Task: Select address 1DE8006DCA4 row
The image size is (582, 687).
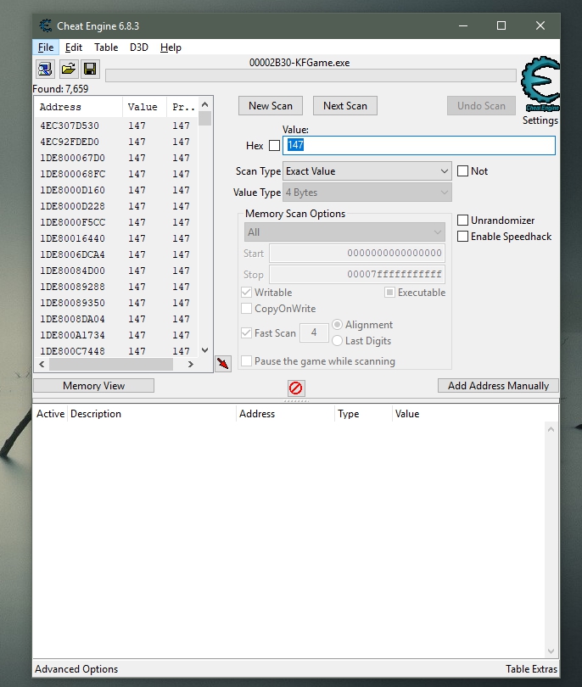Action: [x=116, y=254]
